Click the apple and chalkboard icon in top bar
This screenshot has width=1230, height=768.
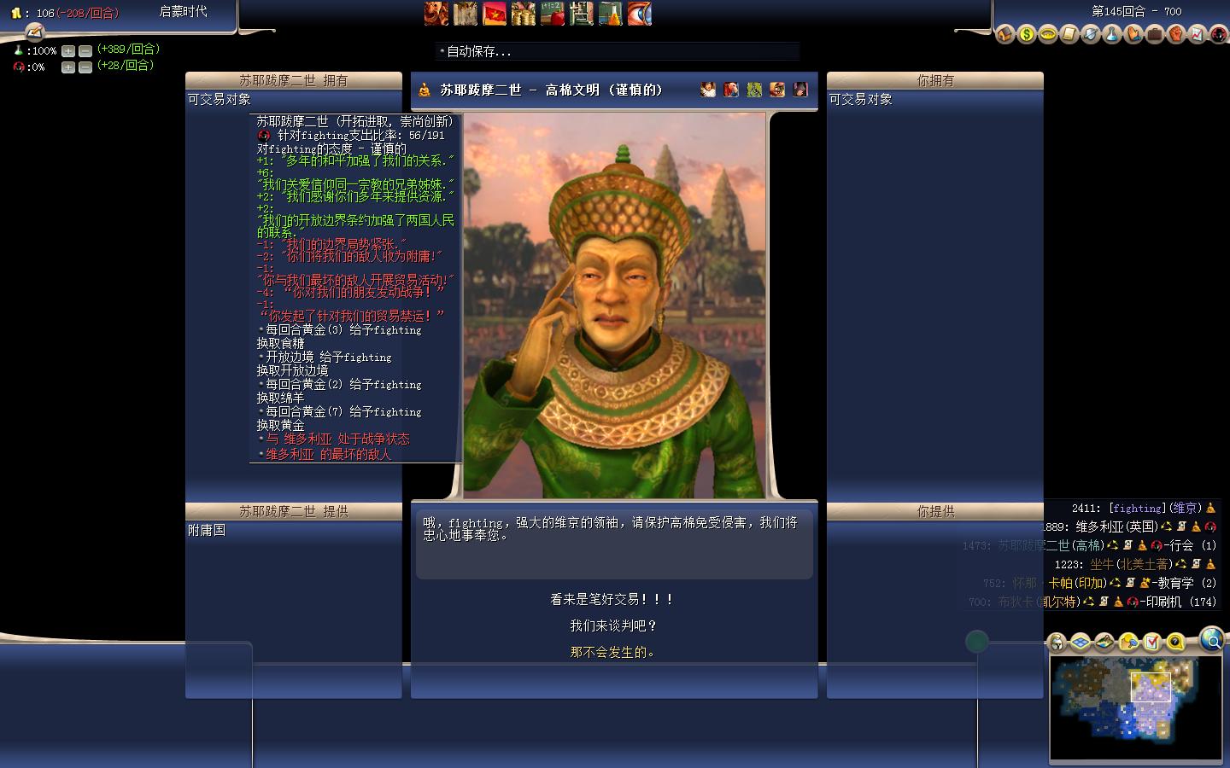coord(553,13)
